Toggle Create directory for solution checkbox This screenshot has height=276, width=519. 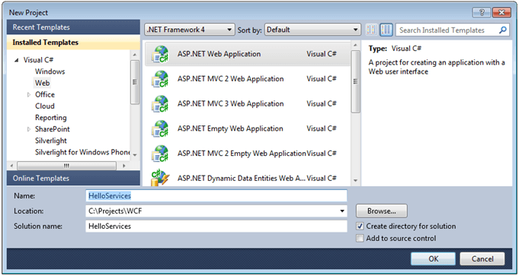360,227
